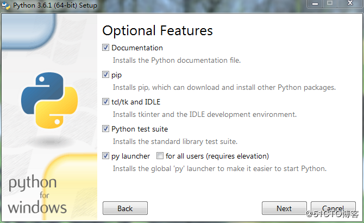Click the global 'py' launcher description
The height and width of the screenshot is (223, 364).
point(219,169)
